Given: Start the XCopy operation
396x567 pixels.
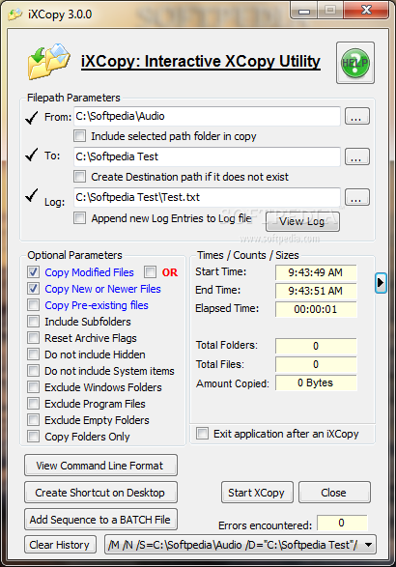Looking at the screenshot, I should [257, 493].
